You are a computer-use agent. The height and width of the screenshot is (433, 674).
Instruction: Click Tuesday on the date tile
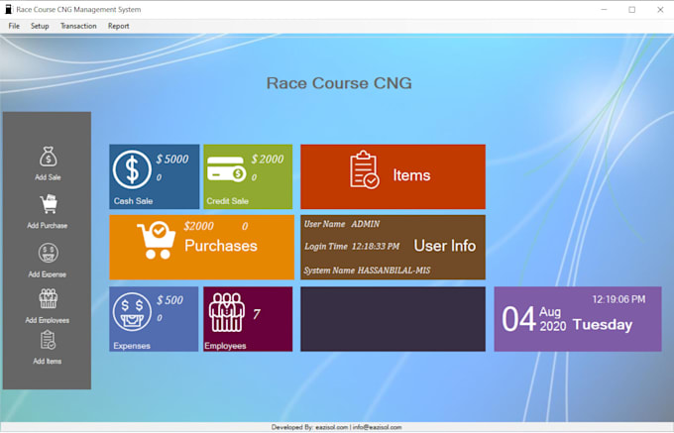click(603, 325)
